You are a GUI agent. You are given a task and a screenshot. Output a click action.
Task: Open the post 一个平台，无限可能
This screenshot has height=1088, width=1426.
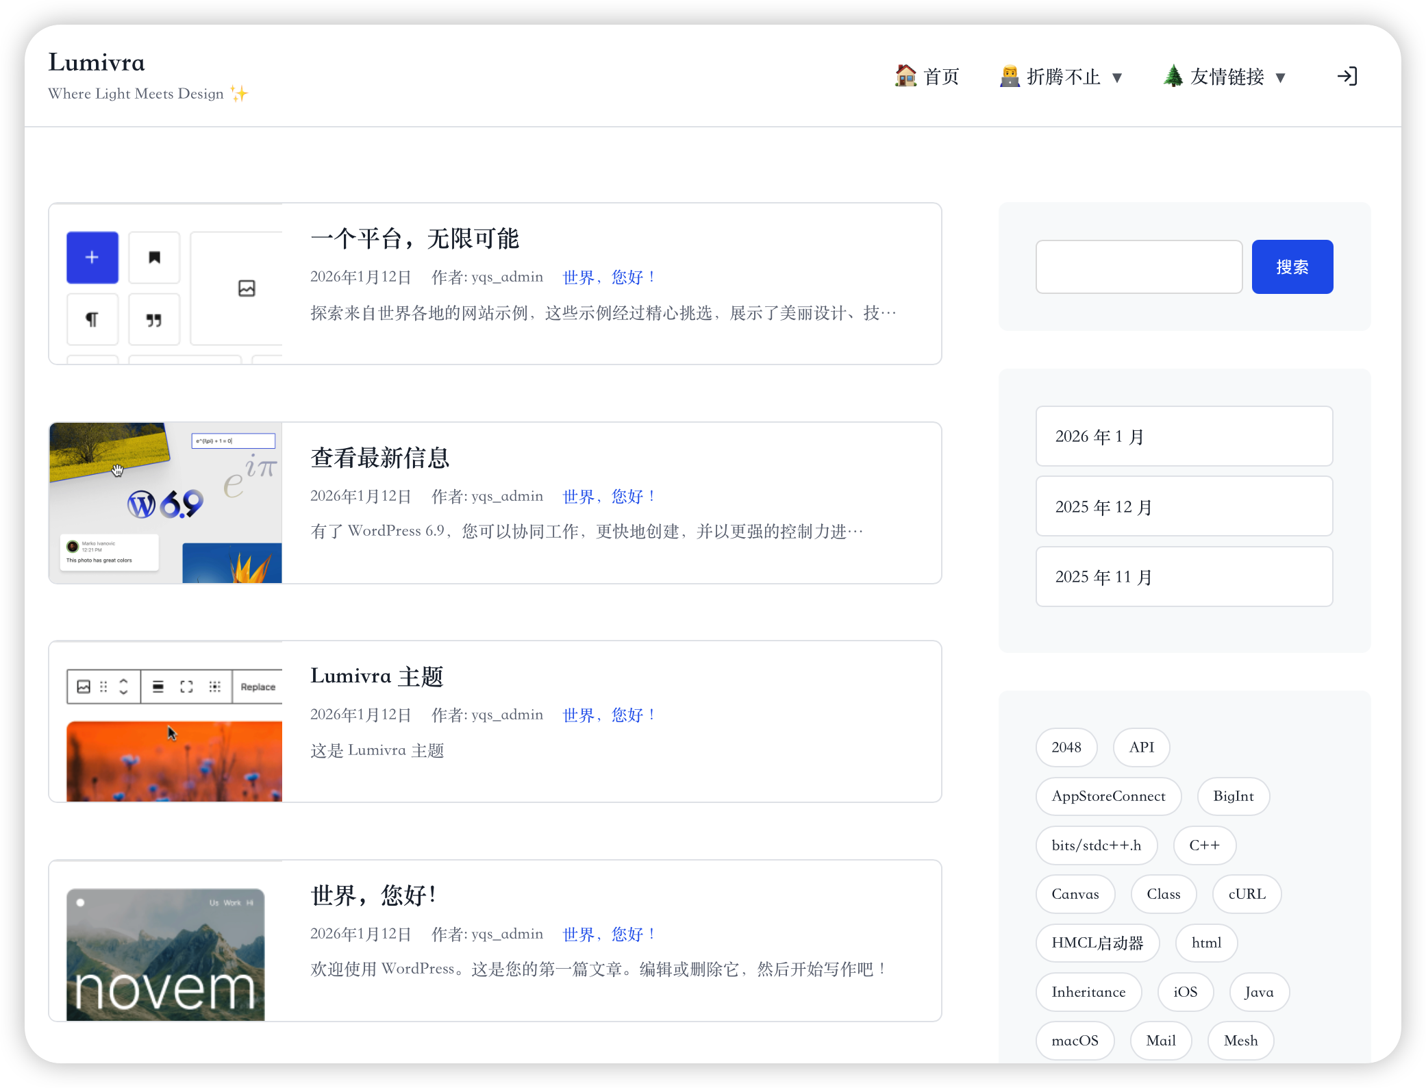[x=415, y=239]
